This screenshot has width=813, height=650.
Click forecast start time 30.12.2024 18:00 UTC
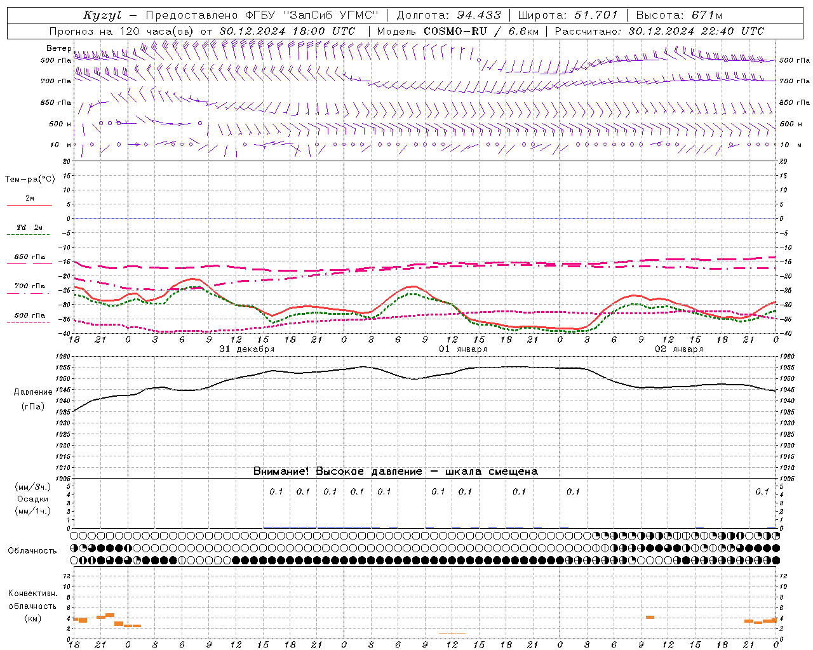point(287,31)
